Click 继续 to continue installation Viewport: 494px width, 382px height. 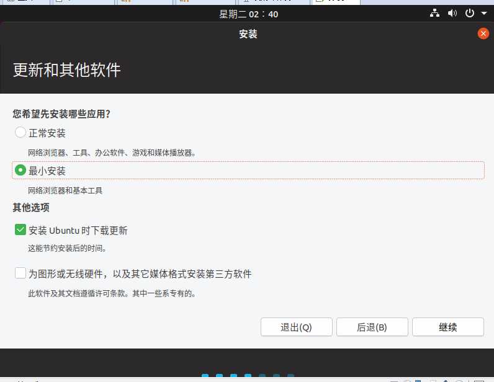[x=448, y=327]
